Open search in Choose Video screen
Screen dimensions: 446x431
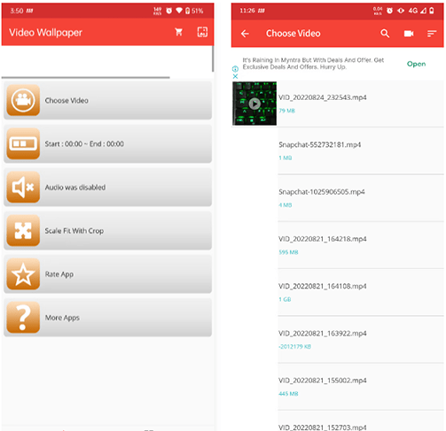[x=385, y=34]
